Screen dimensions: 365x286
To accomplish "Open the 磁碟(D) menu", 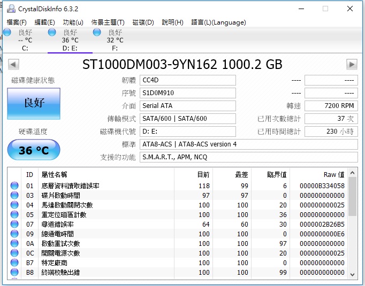I will click(x=143, y=22).
